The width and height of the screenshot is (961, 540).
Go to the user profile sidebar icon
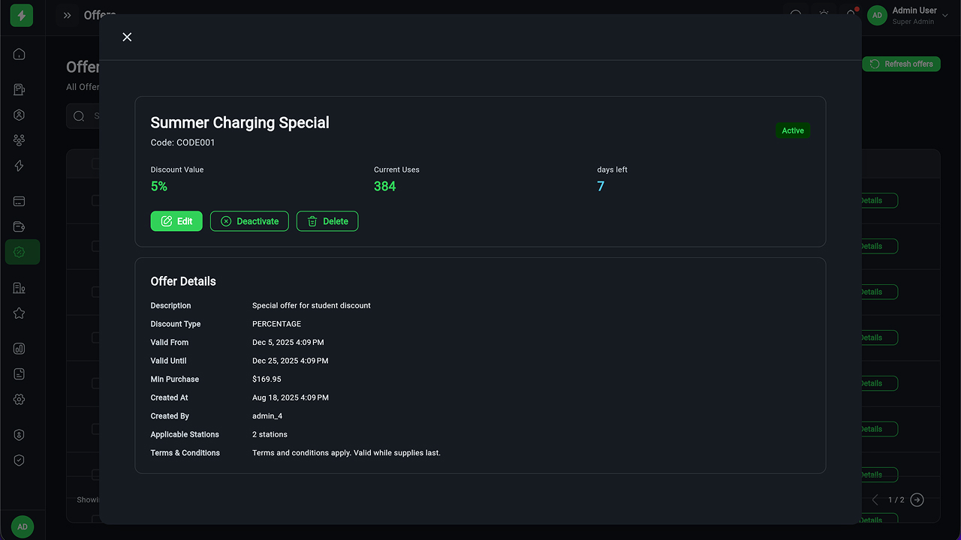20,115
